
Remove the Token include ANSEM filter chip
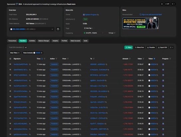point(42,53)
